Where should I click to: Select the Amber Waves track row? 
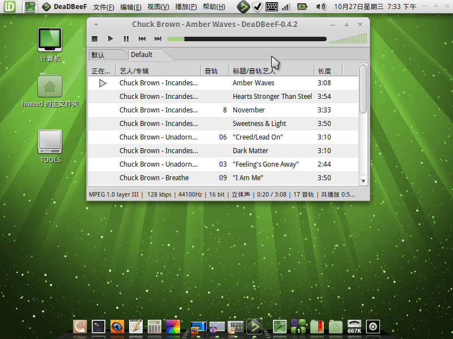223,83
